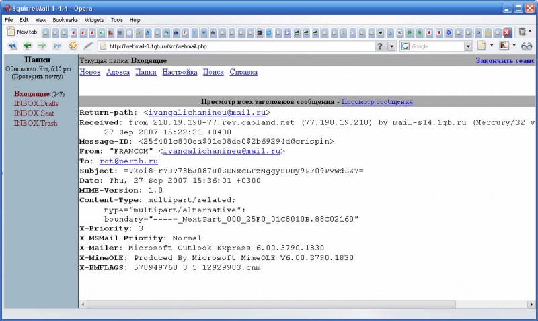Click the Rewind double-arrow navigation icon
Viewport: 538px width, 321px height.
click(x=12, y=46)
